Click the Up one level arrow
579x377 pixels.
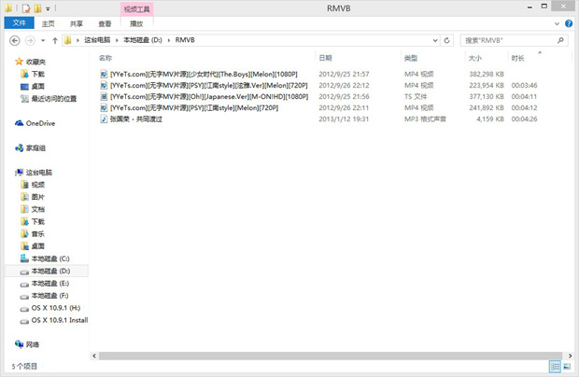55,41
